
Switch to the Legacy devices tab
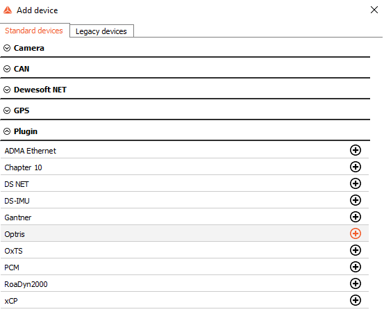click(x=101, y=31)
